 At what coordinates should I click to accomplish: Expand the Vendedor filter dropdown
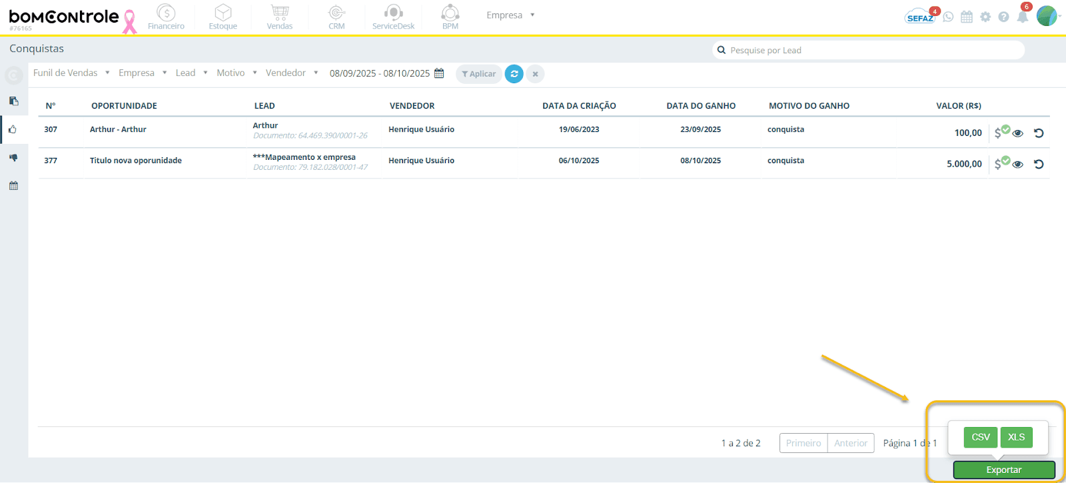292,73
